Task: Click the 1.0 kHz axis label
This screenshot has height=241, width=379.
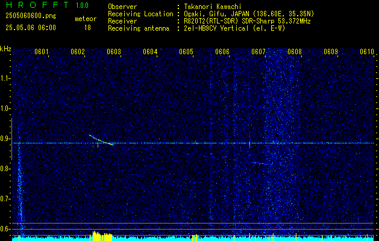Action: (x=5, y=109)
